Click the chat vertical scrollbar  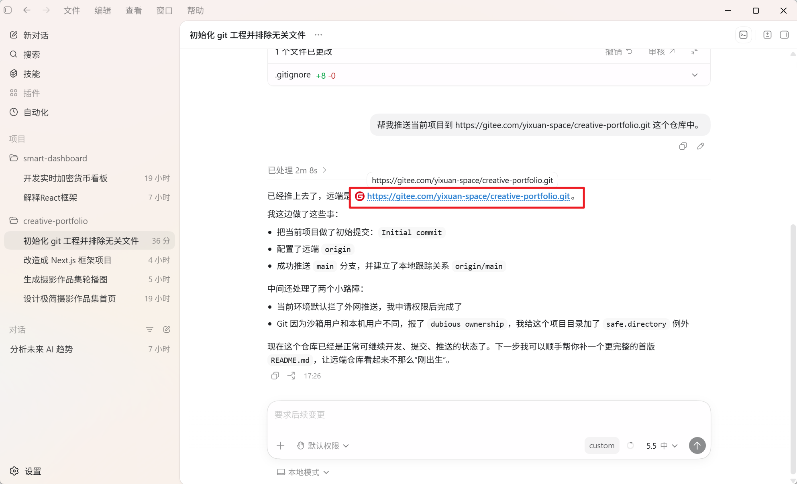tap(793, 349)
